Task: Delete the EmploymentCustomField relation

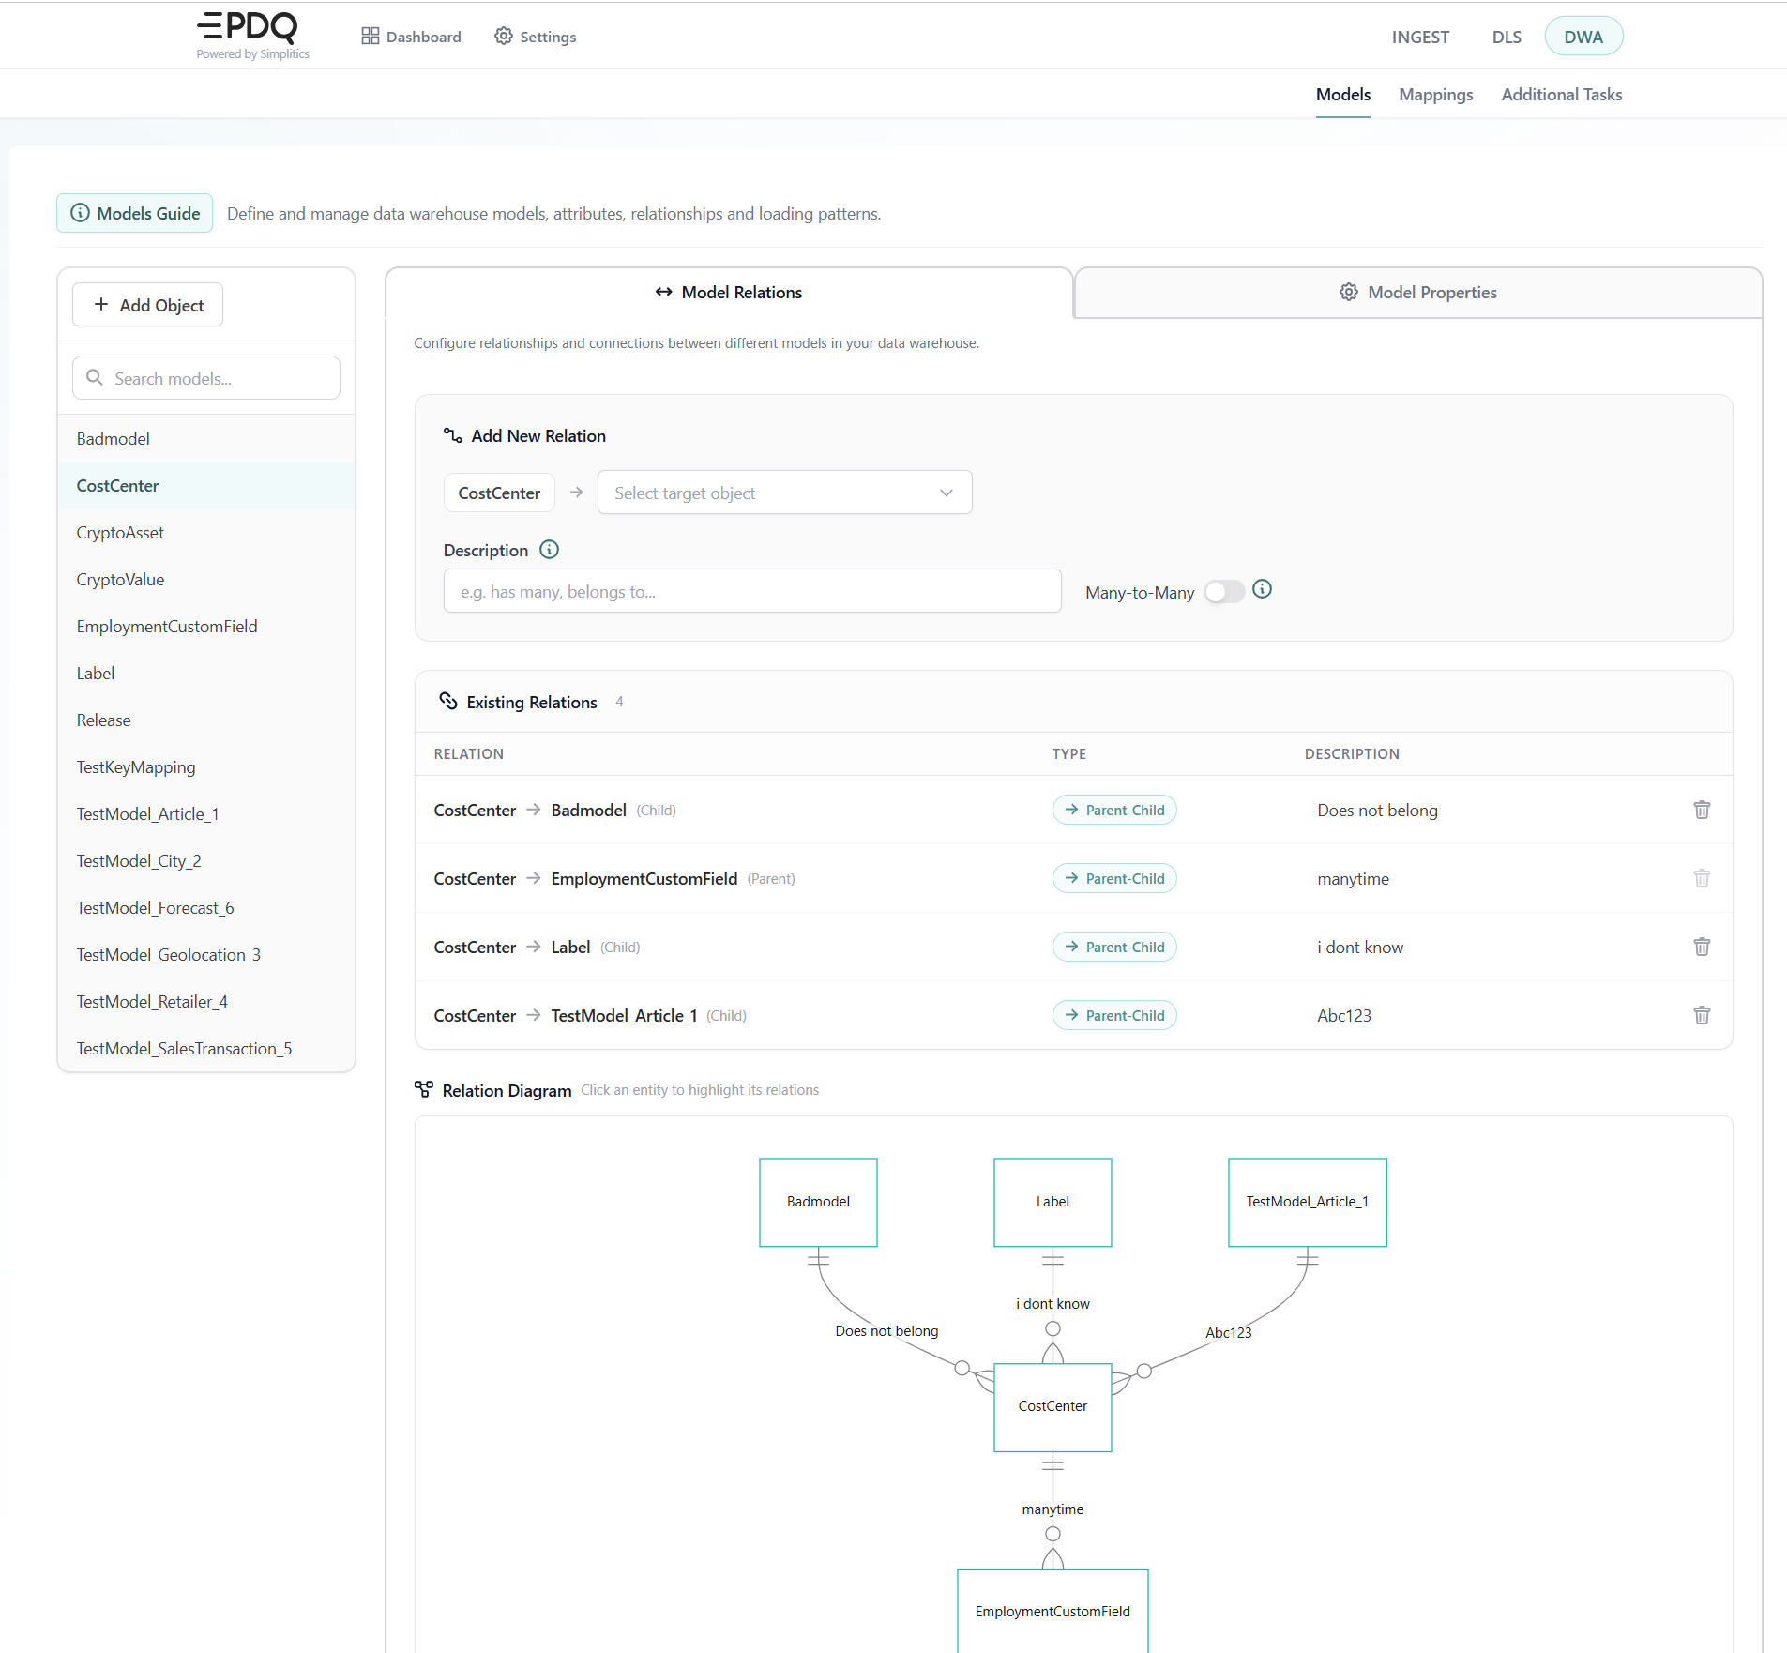Action: 1702,878
